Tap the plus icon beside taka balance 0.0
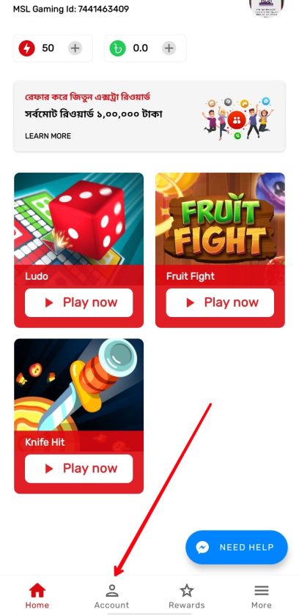Screen dimensions: 299x615 tap(169, 48)
